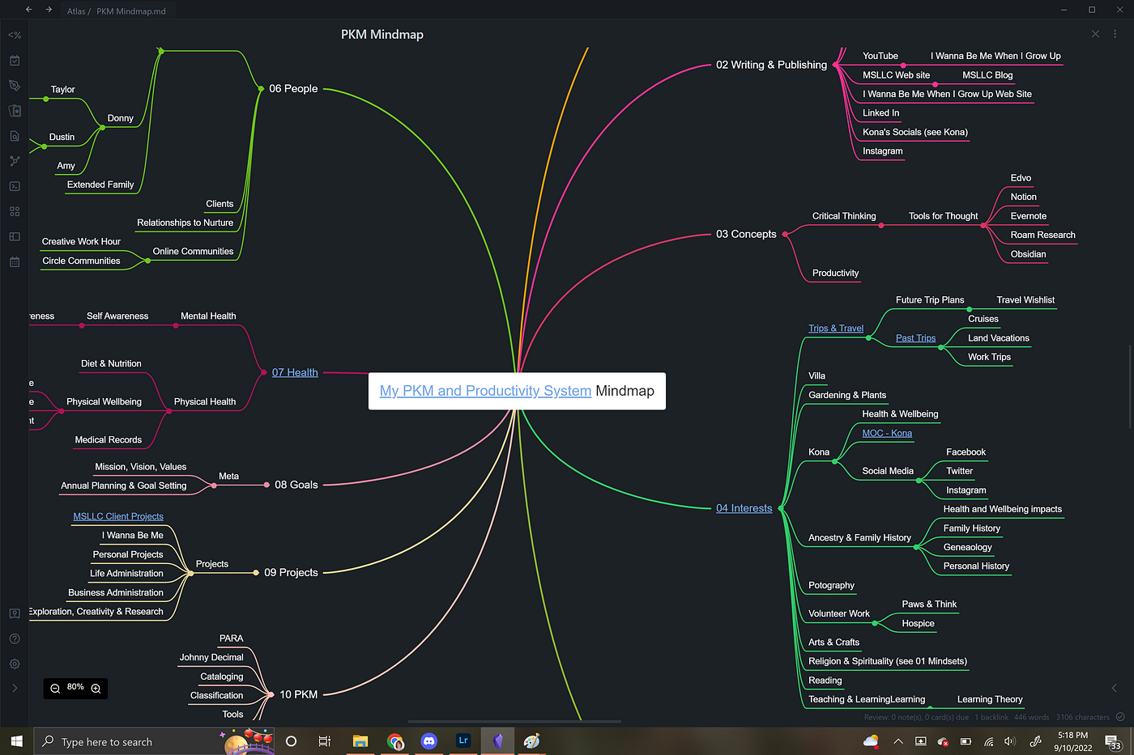Open My PKM and Productivity System link
This screenshot has width=1134, height=755.
point(485,391)
